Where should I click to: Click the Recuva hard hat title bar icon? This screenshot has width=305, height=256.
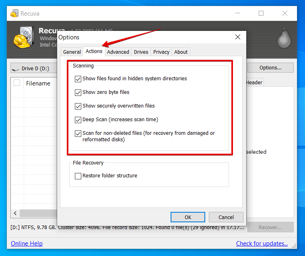coord(14,13)
